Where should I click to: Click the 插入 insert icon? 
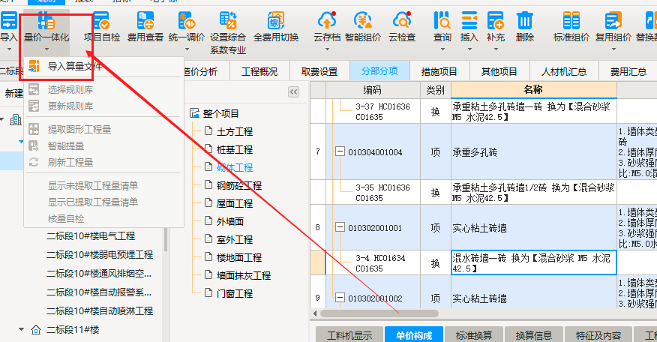click(469, 21)
